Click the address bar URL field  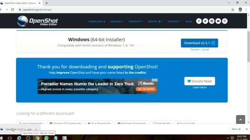click(x=124, y=10)
